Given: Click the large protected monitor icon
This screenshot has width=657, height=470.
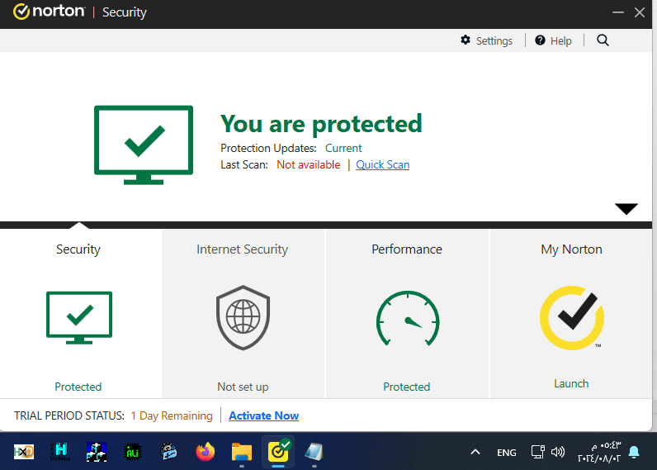Looking at the screenshot, I should coord(144,145).
